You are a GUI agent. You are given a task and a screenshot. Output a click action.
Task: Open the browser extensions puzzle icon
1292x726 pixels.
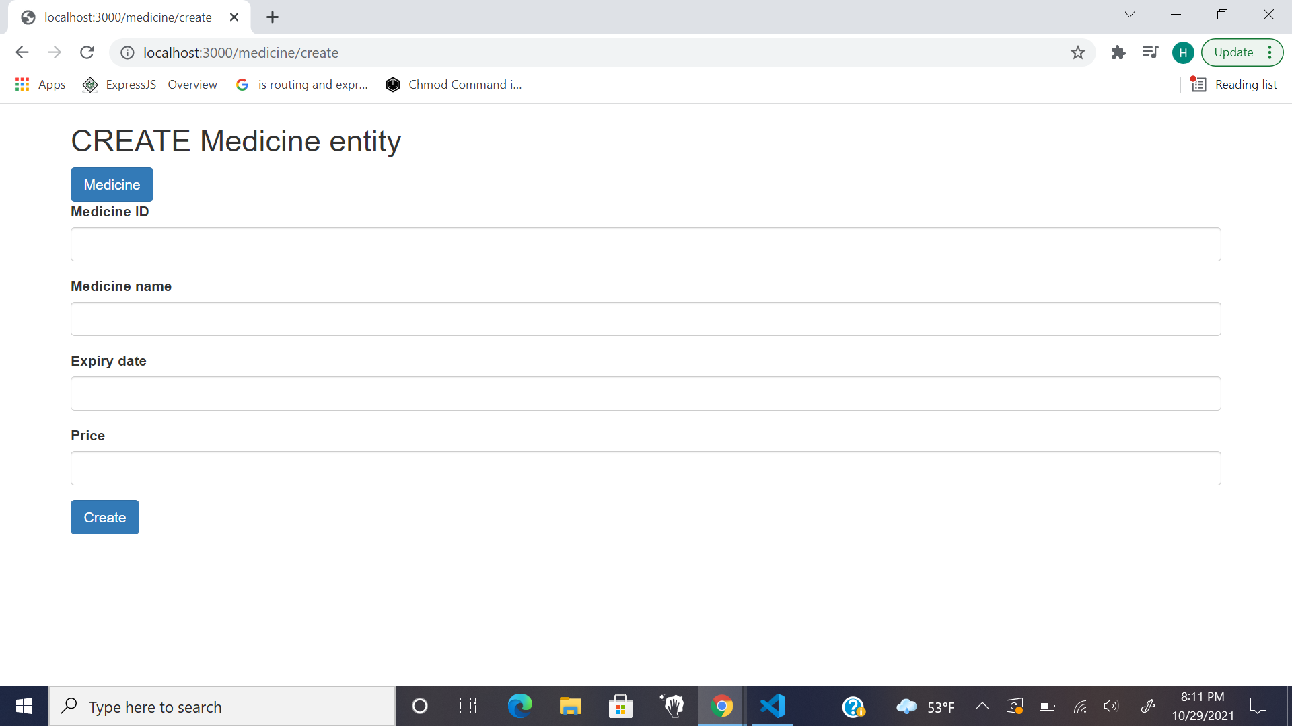point(1118,52)
